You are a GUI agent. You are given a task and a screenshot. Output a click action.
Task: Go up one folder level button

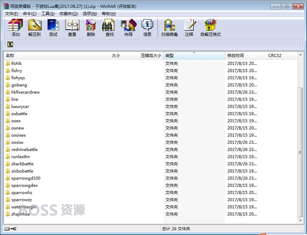tap(10, 44)
